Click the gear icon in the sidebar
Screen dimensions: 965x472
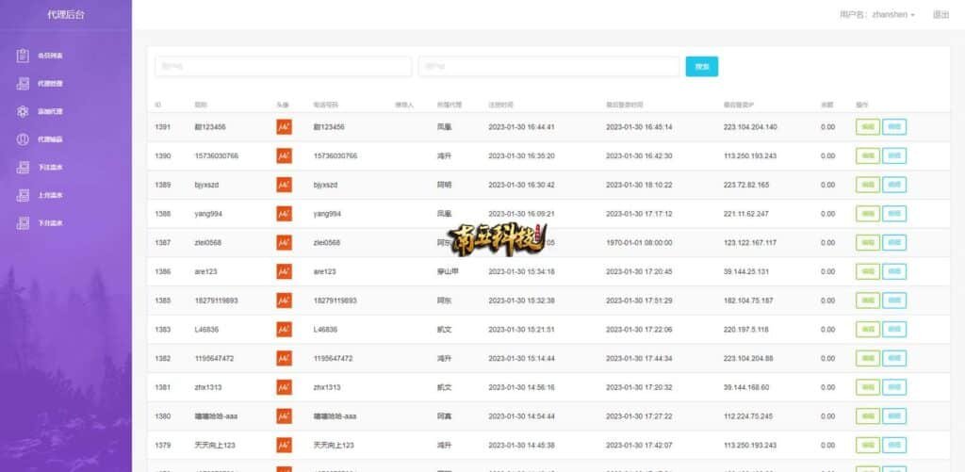click(23, 111)
